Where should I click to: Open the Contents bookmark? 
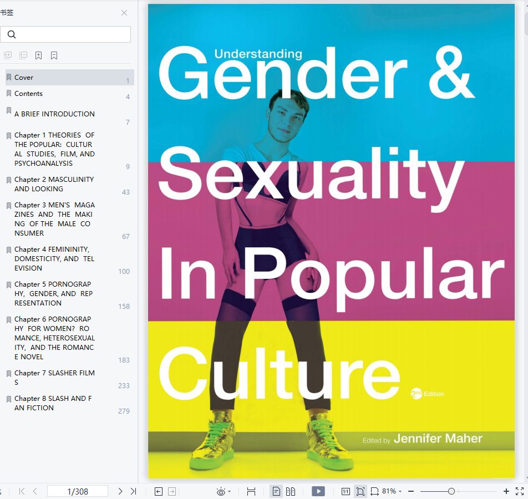(x=70, y=94)
